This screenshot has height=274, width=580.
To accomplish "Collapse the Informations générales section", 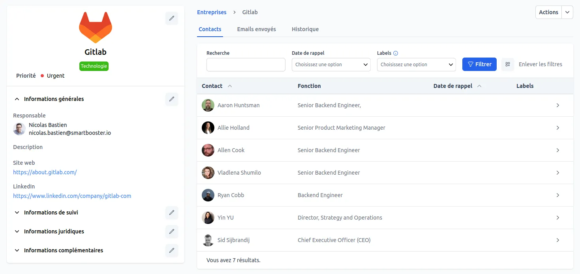I will [x=17, y=99].
